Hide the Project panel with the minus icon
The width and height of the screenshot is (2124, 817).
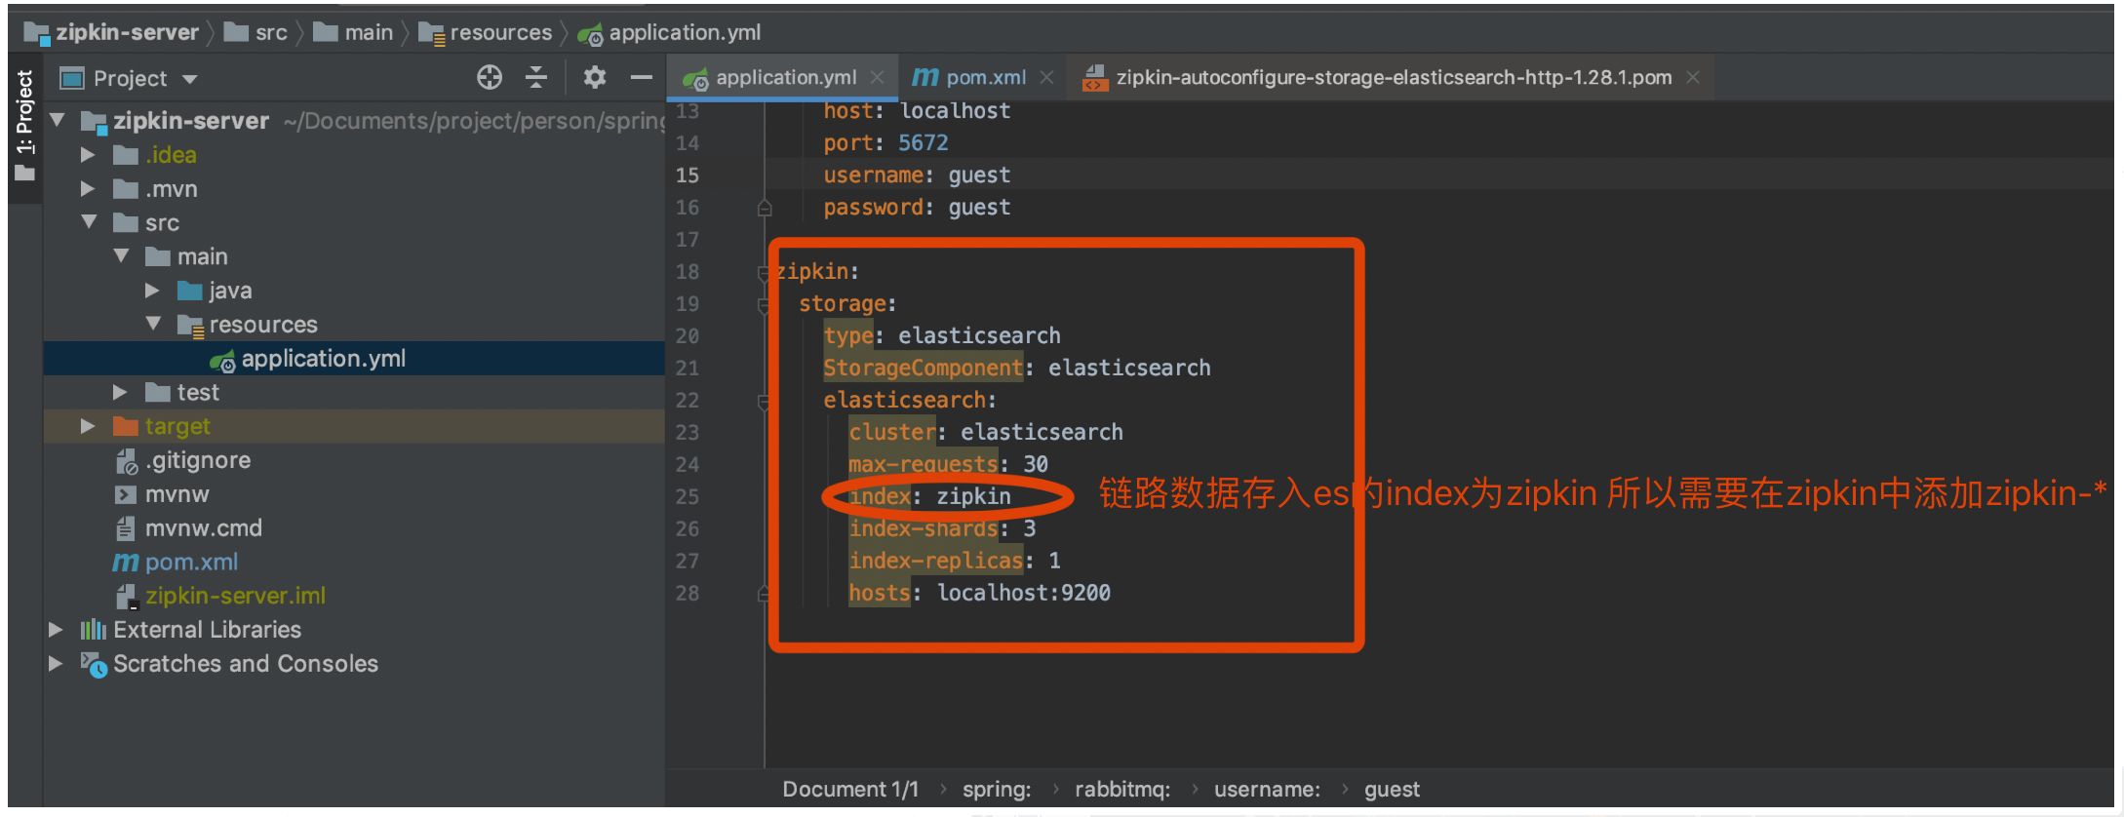[x=641, y=78]
